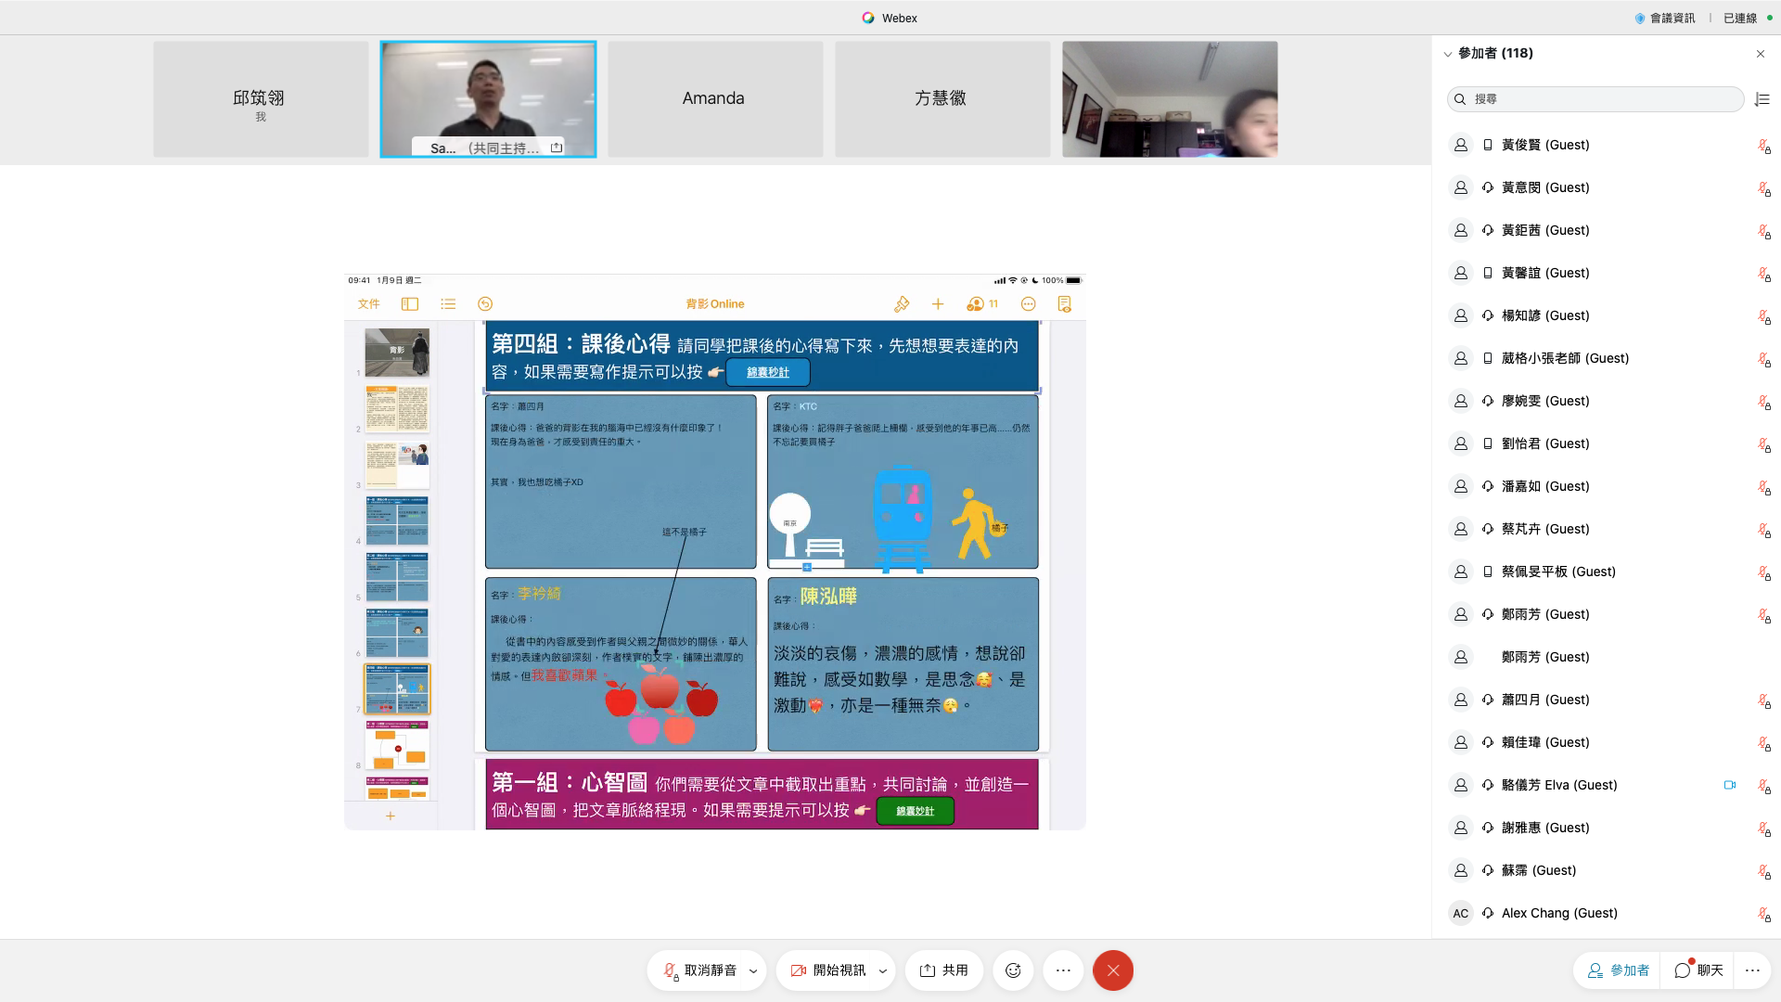This screenshot has height=1002, width=1781.
Task: Close the participants panel with X
Action: tap(1761, 54)
